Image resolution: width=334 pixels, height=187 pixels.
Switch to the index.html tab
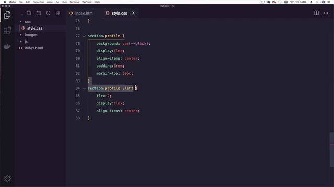(x=81, y=13)
